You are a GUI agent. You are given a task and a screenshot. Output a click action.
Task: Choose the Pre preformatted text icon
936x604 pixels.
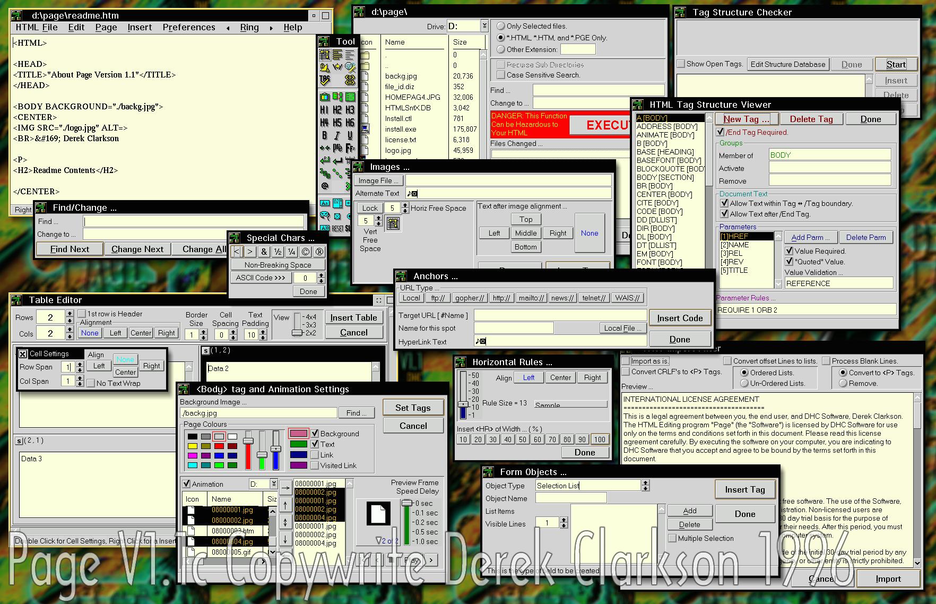click(337, 148)
